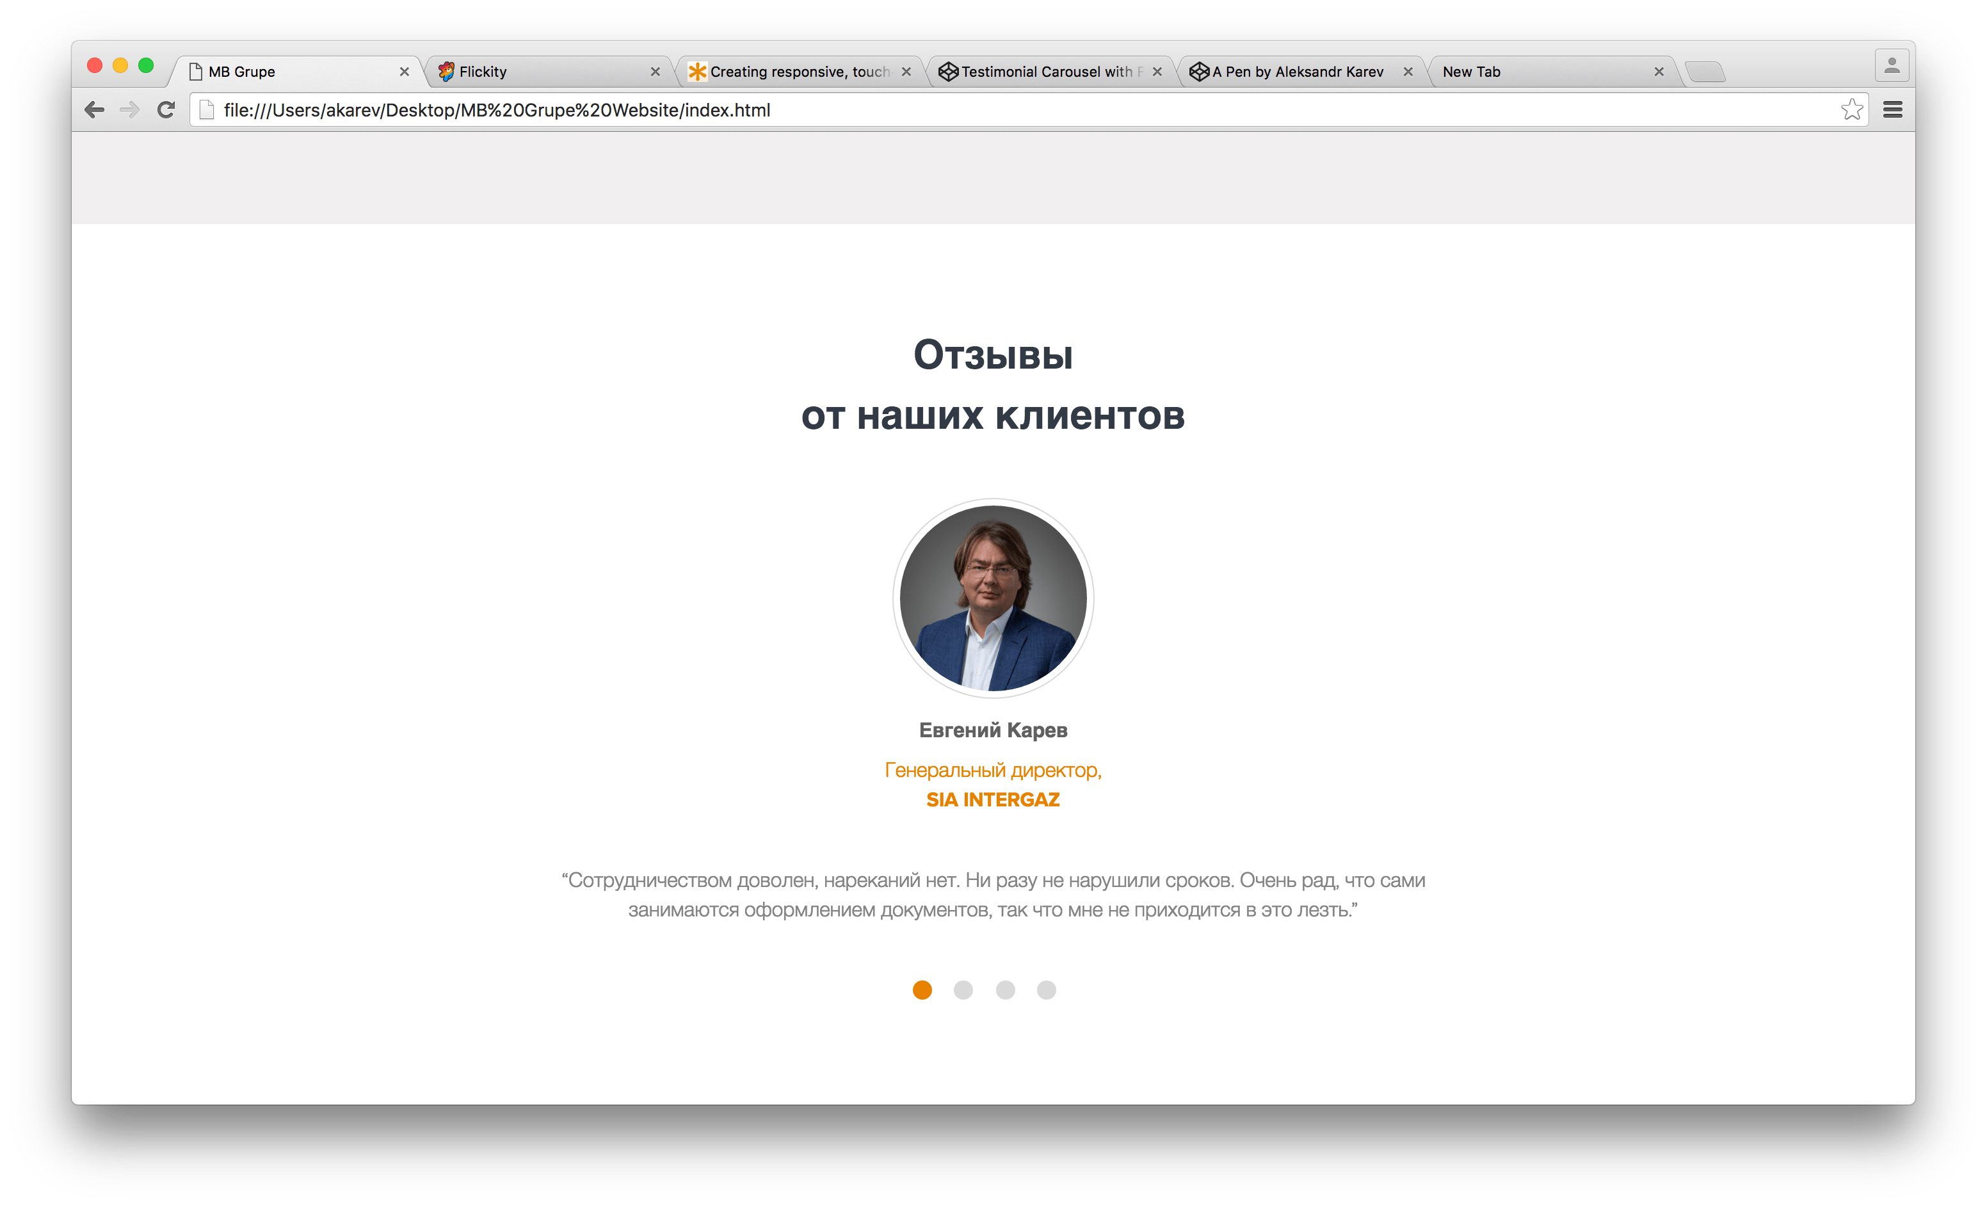Click inside the address bar URL field
Screen dimensions: 1987x1207
click(x=565, y=109)
